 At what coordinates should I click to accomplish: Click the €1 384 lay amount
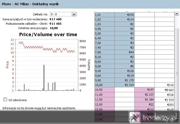point(145,100)
